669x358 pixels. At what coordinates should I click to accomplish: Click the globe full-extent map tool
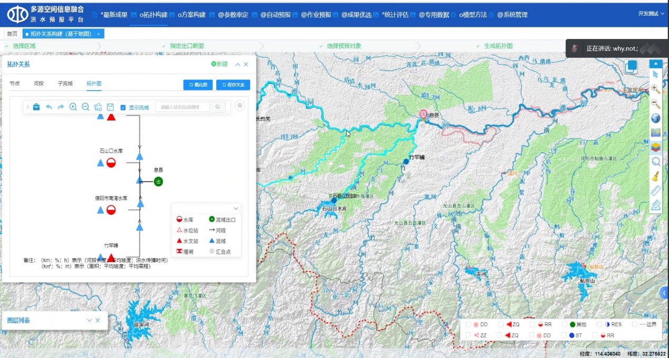tap(656, 118)
